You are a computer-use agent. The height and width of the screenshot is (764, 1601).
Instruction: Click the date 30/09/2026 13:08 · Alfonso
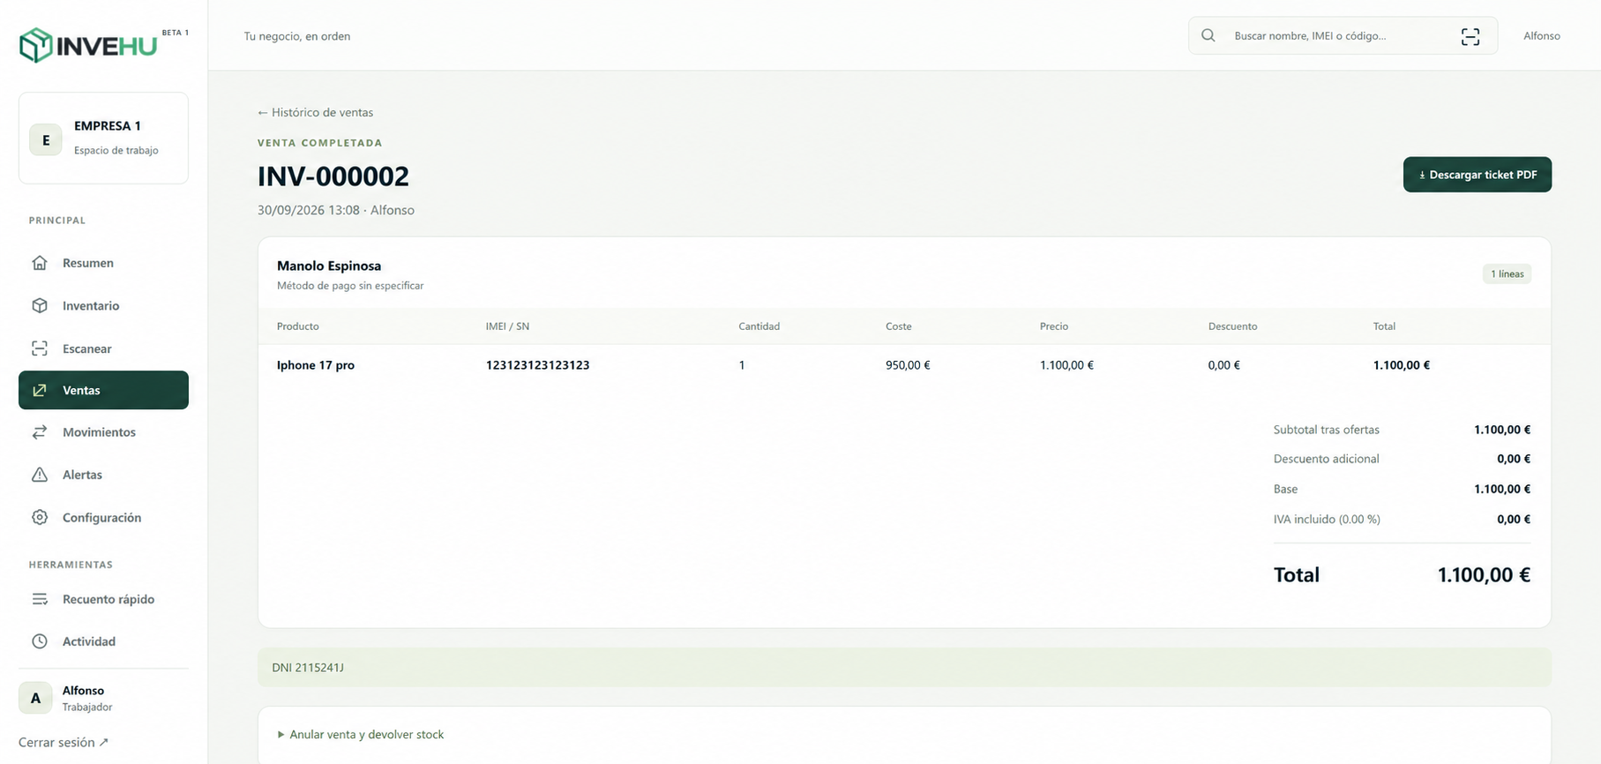336,210
